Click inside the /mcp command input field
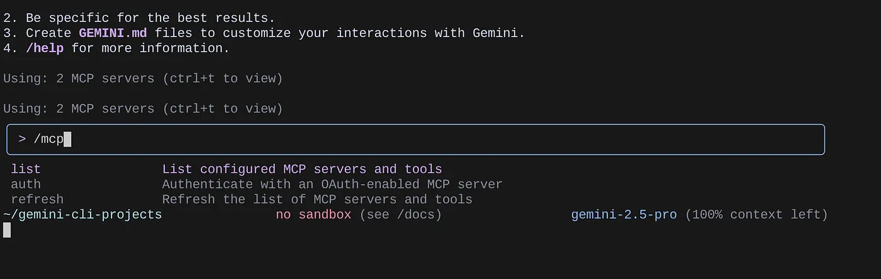 coord(415,139)
